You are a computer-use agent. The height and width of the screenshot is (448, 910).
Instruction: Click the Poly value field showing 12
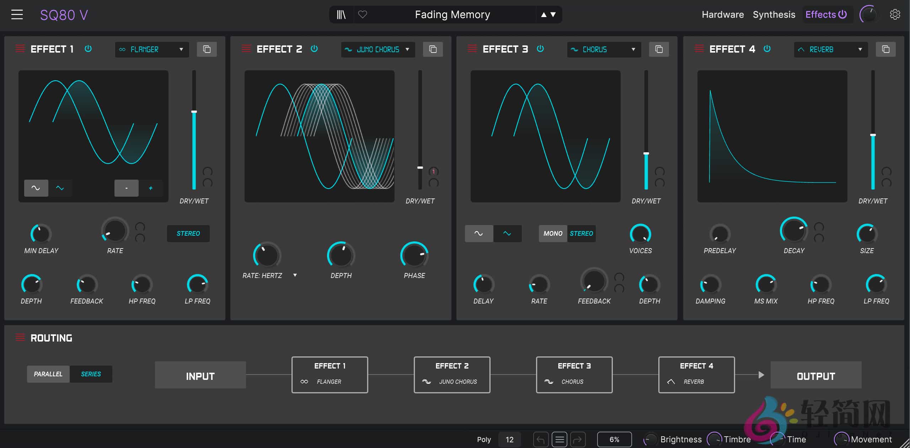pyautogui.click(x=510, y=439)
